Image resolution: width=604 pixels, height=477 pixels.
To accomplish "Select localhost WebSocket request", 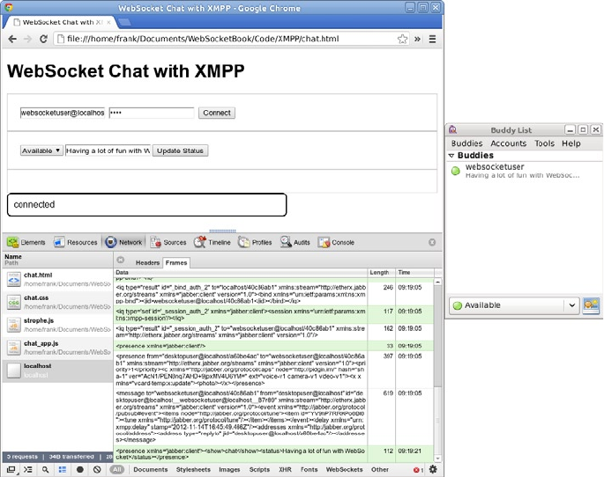I will [58, 371].
